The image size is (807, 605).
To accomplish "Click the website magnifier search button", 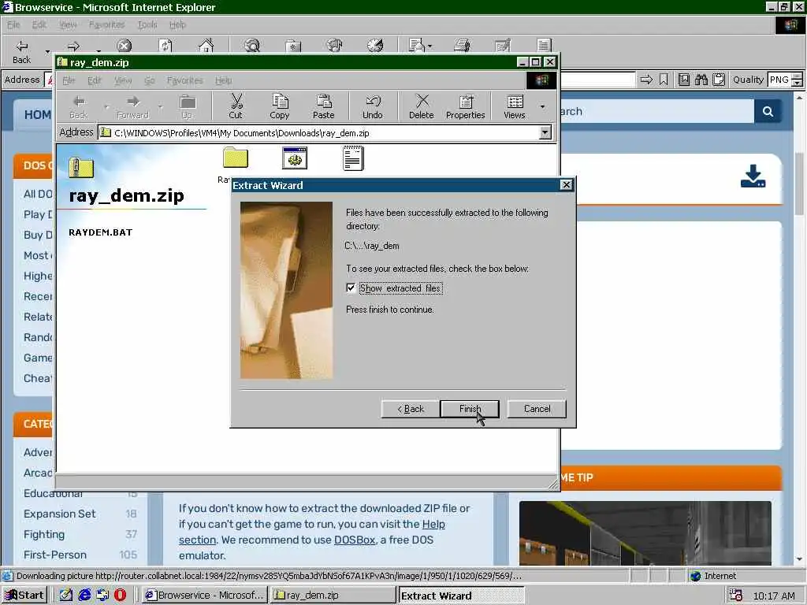I will 768,111.
